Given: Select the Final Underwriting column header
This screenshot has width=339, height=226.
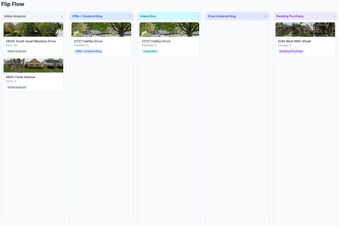Looking at the screenshot, I should [237, 16].
